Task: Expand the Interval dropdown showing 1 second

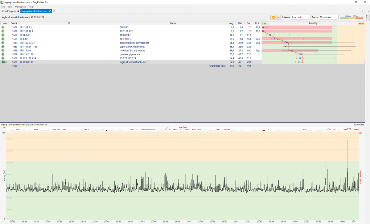Action: [x=300, y=17]
